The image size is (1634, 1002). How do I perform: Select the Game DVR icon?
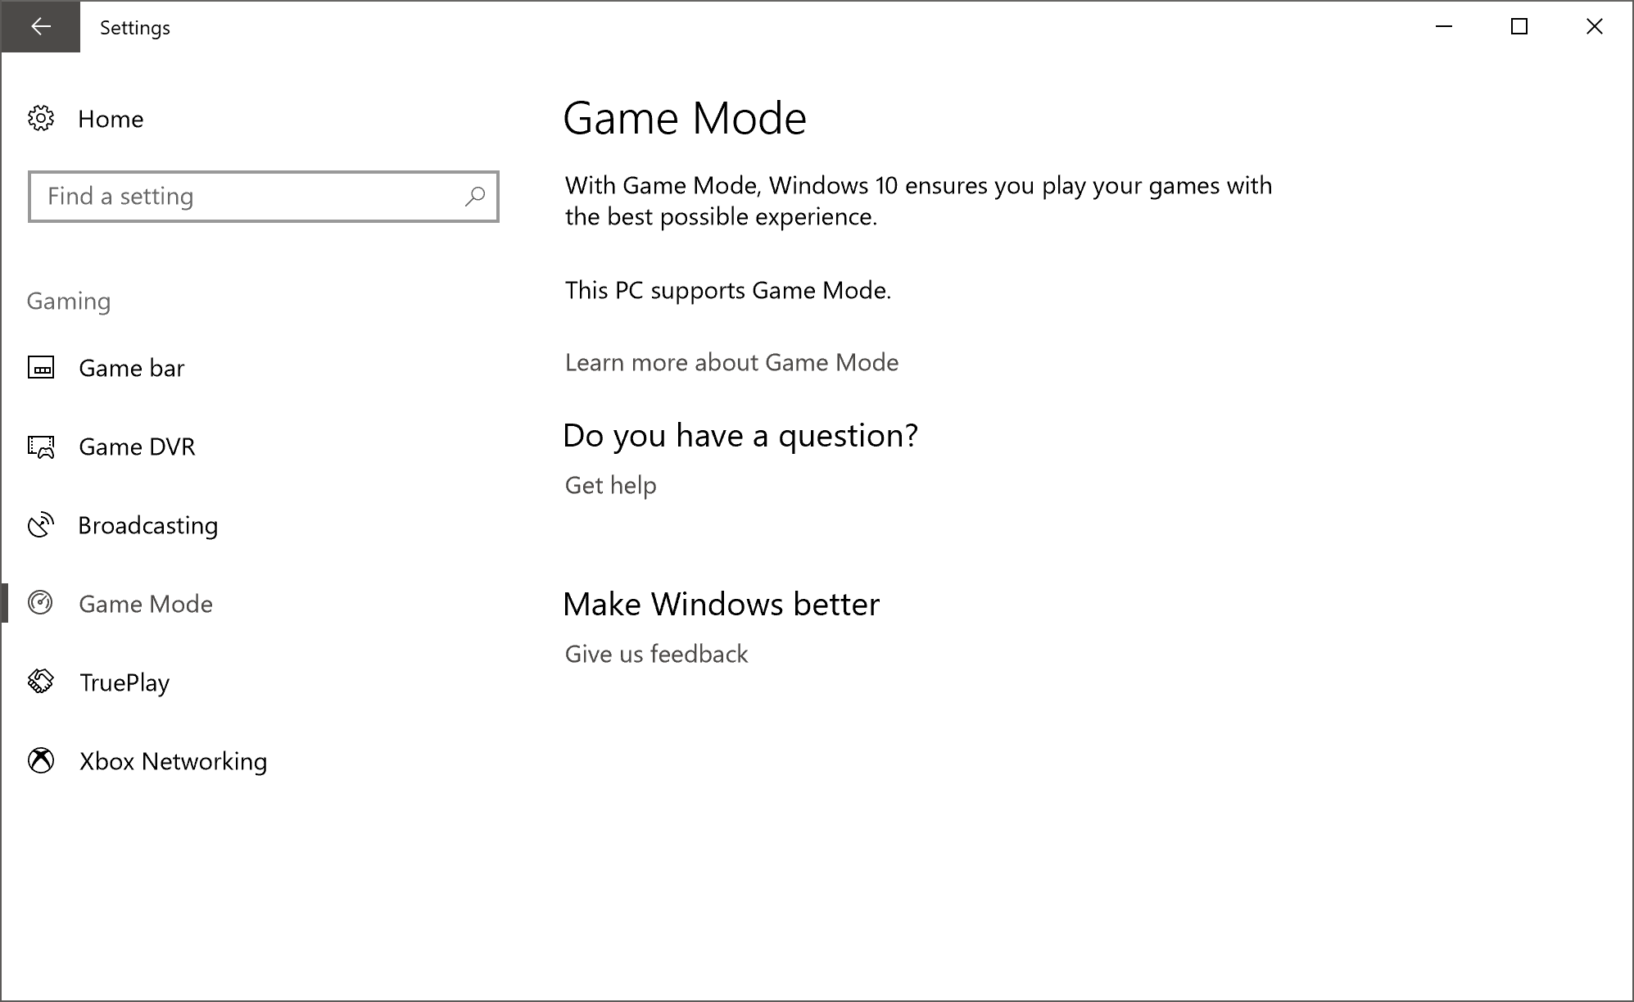point(42,447)
